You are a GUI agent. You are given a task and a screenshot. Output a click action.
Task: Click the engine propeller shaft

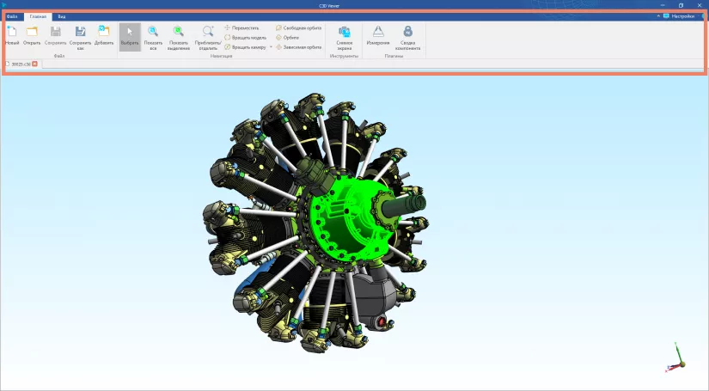coord(404,206)
